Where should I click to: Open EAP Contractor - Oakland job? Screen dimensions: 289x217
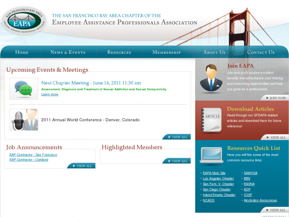29,160
